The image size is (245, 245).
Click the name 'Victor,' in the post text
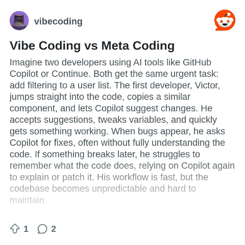point(207,85)
